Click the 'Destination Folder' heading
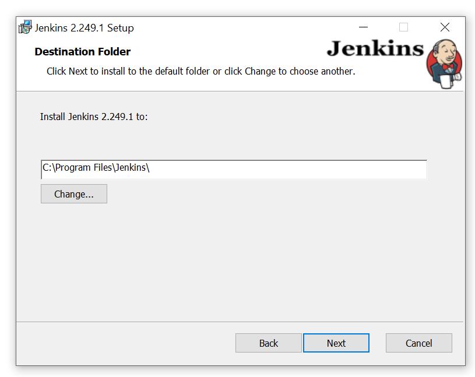 click(82, 52)
